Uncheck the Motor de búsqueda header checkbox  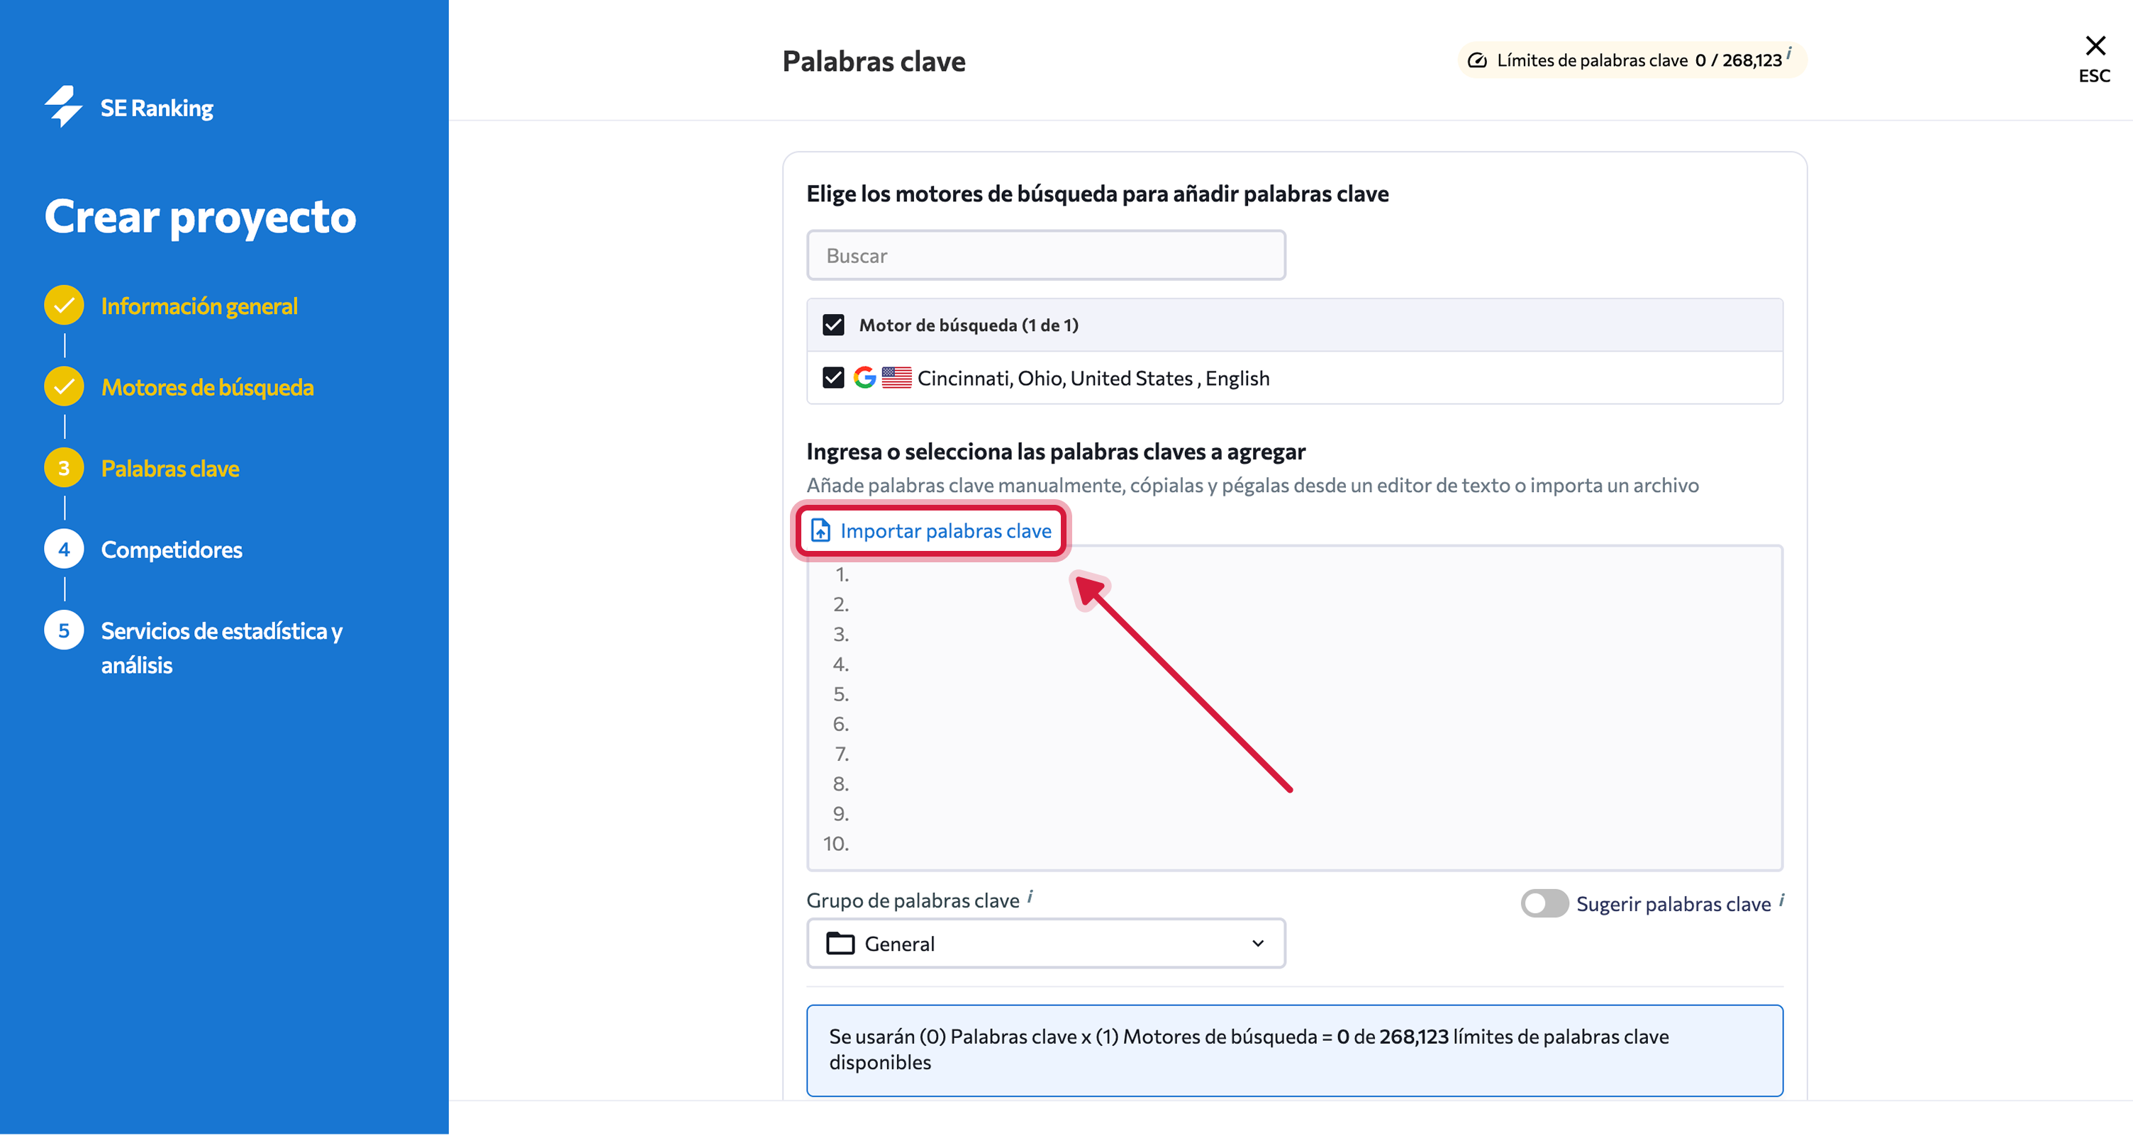pyautogui.click(x=833, y=325)
